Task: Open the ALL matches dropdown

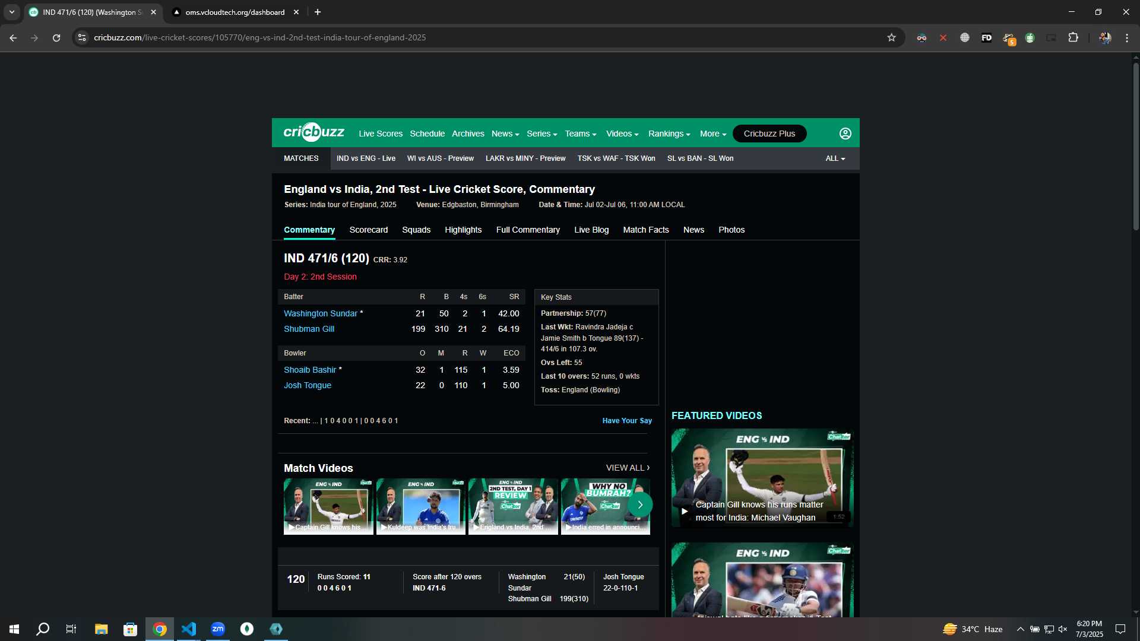Action: (x=835, y=158)
